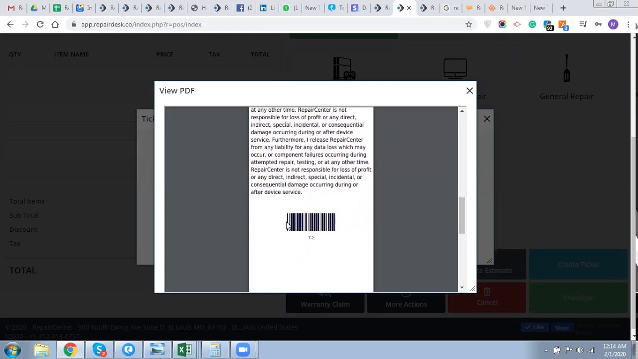Click the barcode in the PDF
638x359 pixels.
311,222
